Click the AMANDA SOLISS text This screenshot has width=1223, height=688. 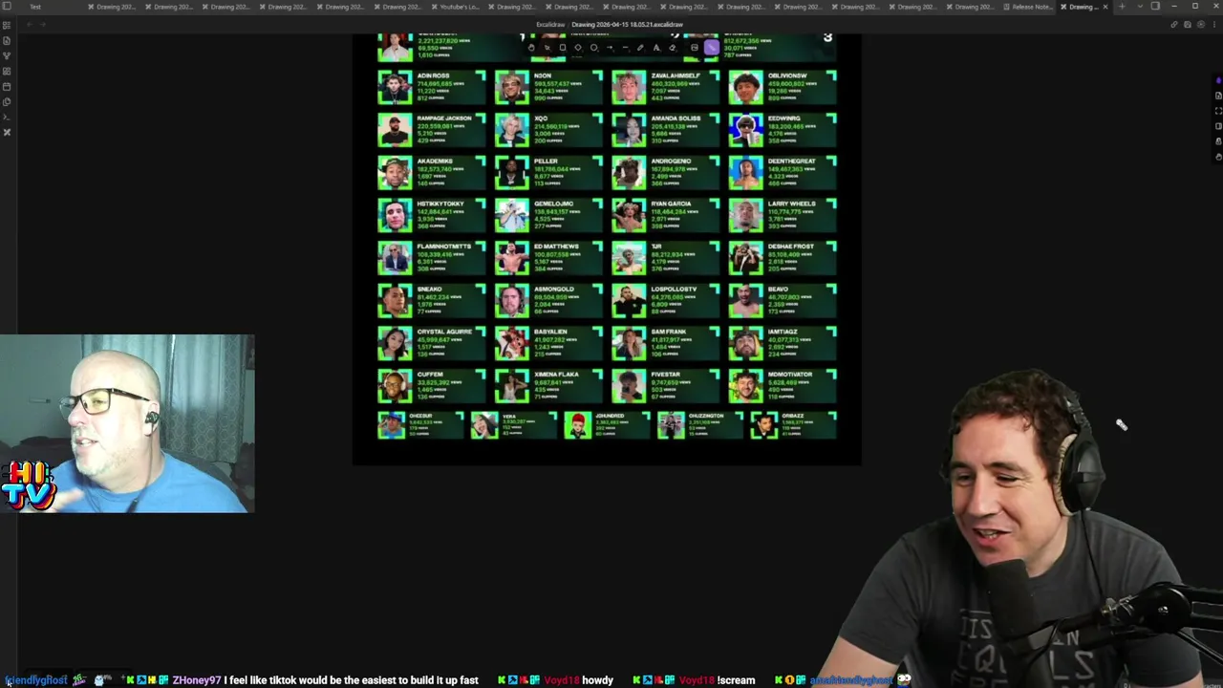click(x=676, y=118)
